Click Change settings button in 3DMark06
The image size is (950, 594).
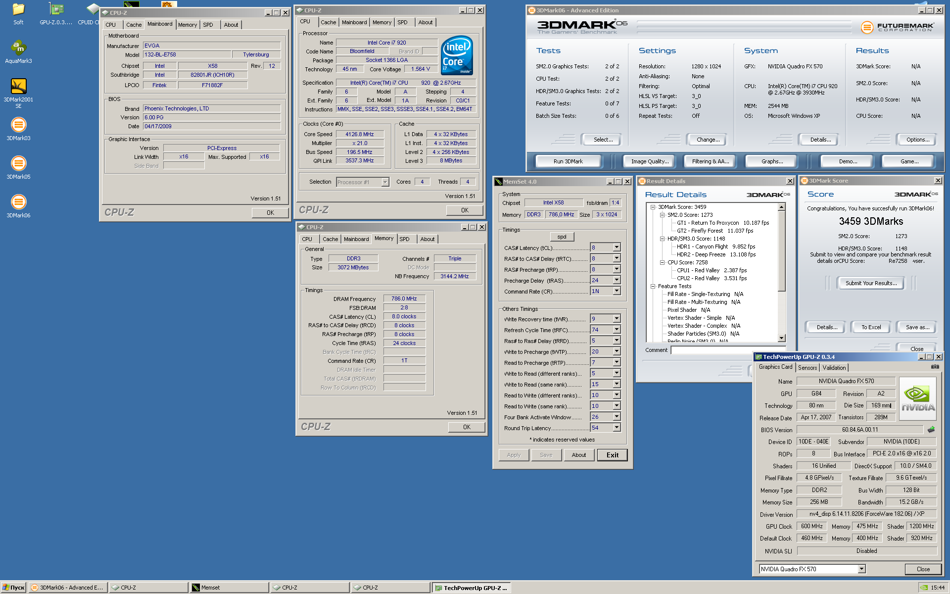[x=708, y=140]
